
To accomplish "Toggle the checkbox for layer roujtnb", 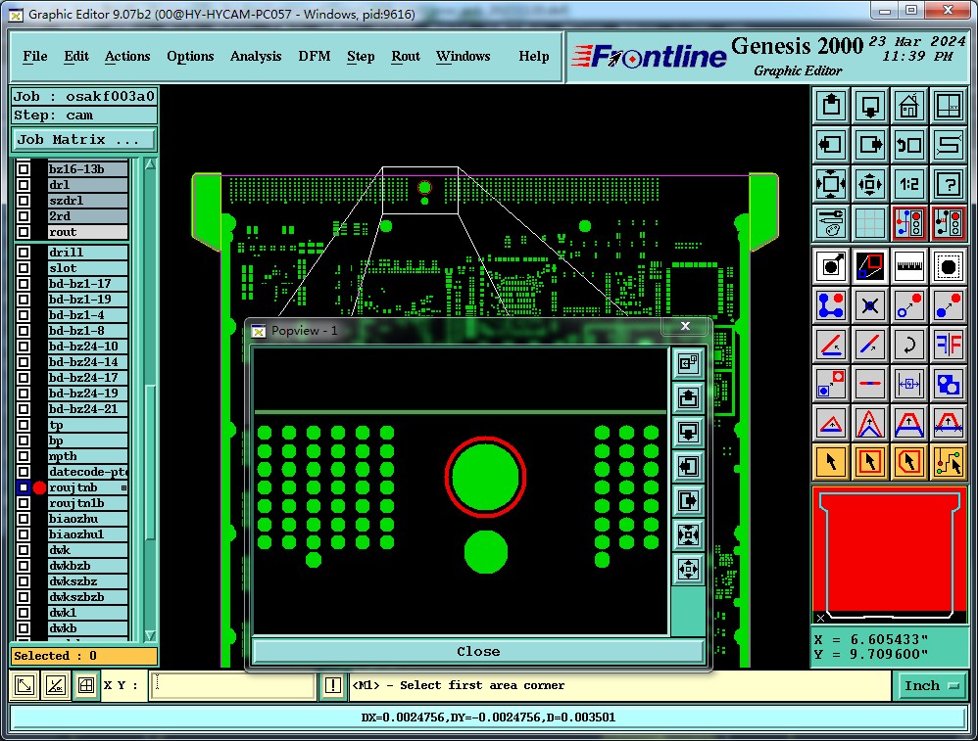I will coord(24,487).
